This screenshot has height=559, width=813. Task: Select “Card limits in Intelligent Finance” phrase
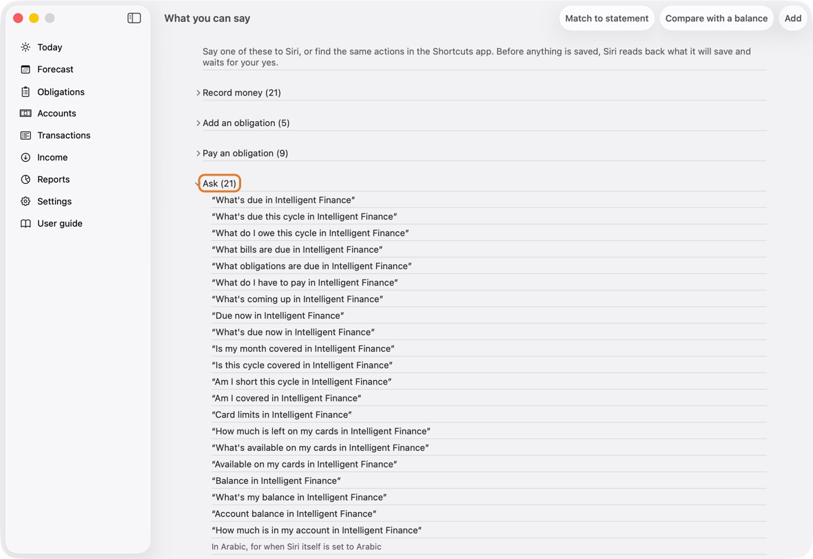282,415
